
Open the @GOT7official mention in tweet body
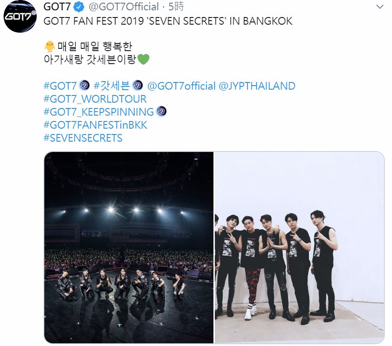coord(182,86)
